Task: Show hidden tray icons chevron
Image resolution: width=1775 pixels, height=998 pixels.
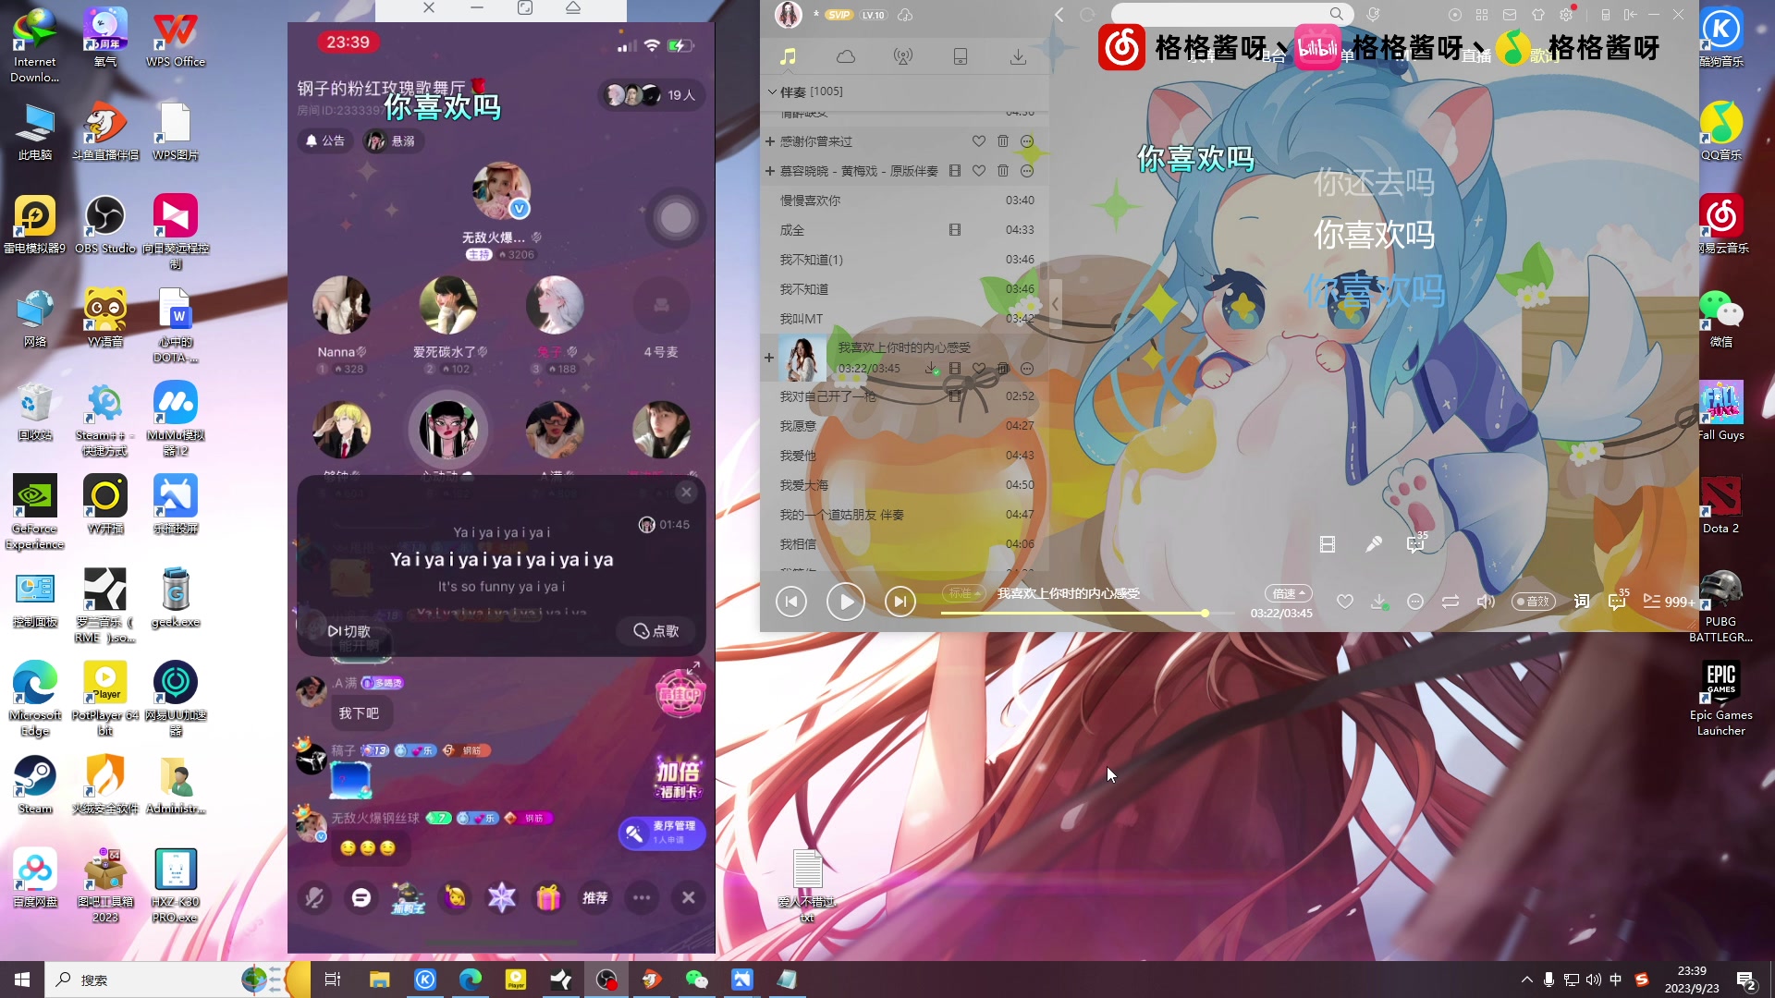Action: pyautogui.click(x=1526, y=980)
